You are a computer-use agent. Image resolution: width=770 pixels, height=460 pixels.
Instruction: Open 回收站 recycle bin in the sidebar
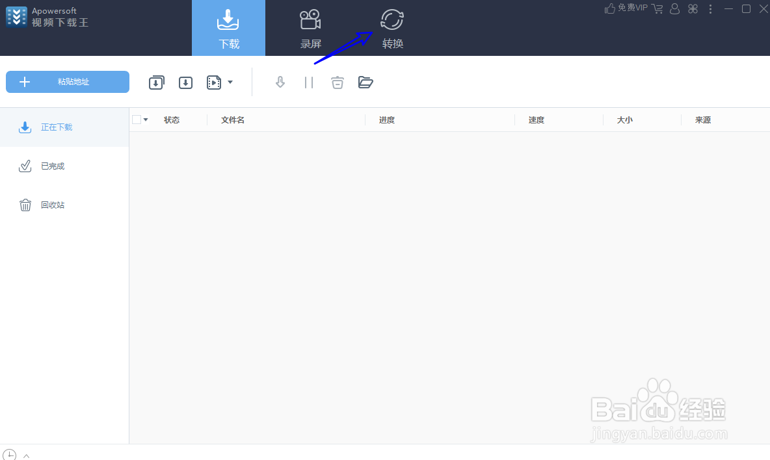tap(64, 205)
